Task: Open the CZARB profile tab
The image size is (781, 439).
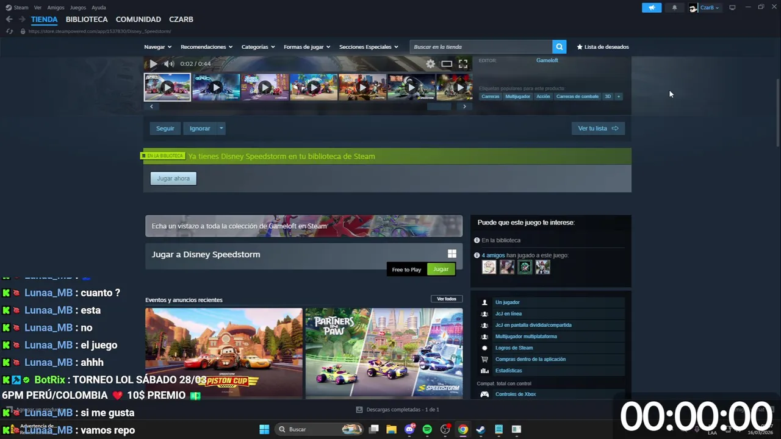Action: tap(180, 20)
